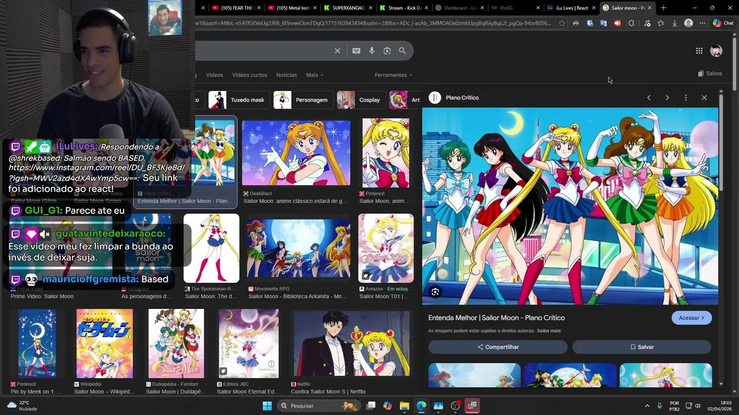Screen dimensions: 739x415
Task: Open Entenda Melhor Sailor Moon title link
Action: [497, 318]
